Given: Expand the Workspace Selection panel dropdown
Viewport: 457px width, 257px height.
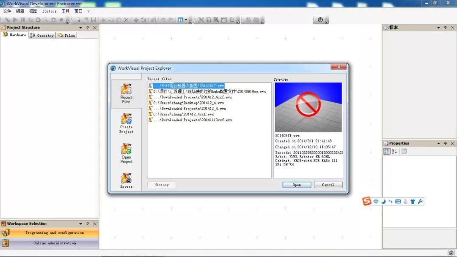Looking at the screenshot, I should point(80,224).
